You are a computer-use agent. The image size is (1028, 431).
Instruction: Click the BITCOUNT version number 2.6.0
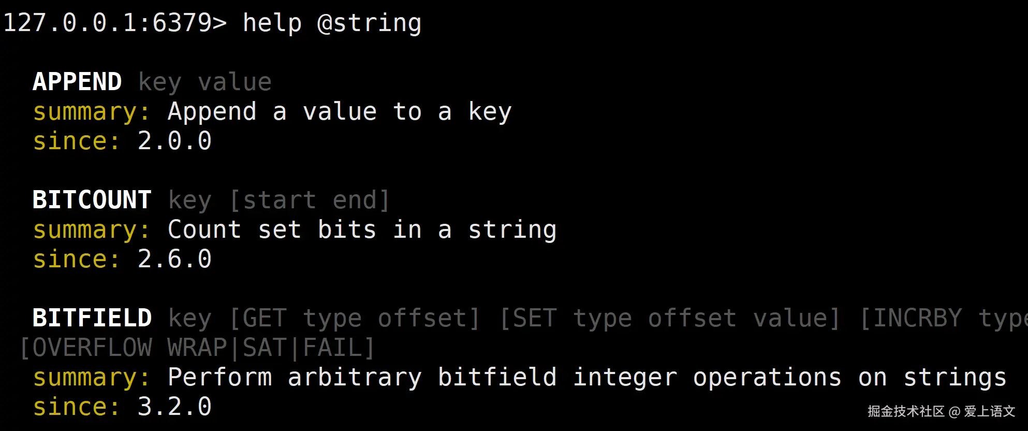click(174, 259)
